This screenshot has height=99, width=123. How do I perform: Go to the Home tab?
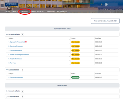pos(8,12)
